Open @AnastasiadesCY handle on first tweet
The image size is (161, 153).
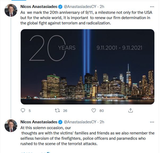point(80,7)
